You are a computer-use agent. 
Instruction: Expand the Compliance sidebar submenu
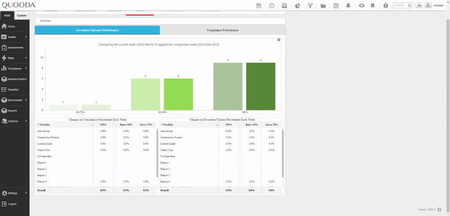pyautogui.click(x=26, y=68)
